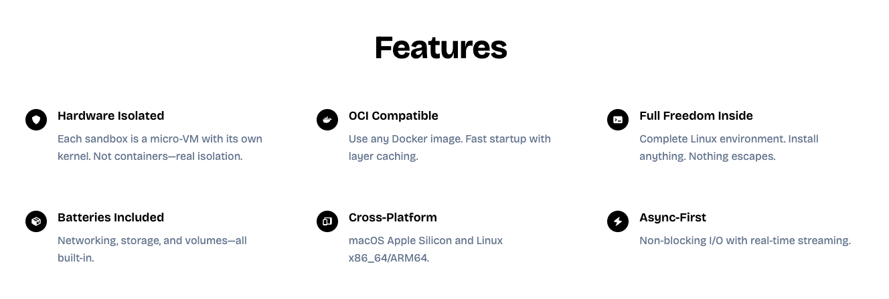Click the Async-First heading
The width and height of the screenshot is (889, 299).
[x=672, y=217]
